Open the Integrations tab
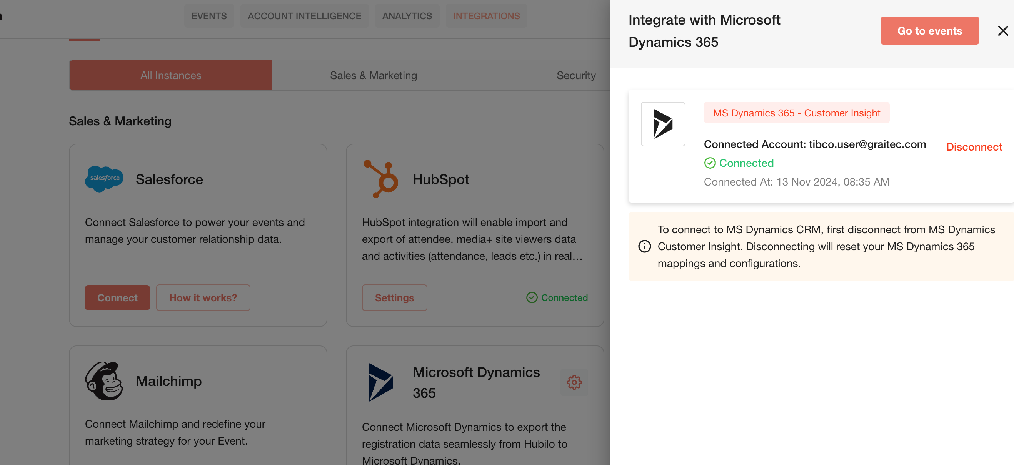The width and height of the screenshot is (1014, 465). (486, 16)
